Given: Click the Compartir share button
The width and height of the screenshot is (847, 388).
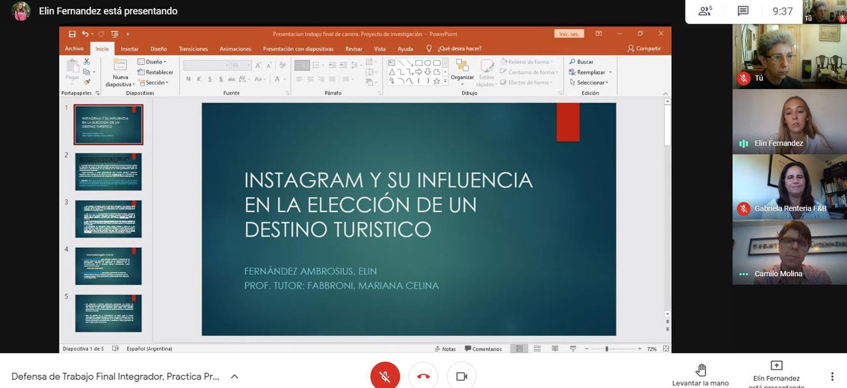Looking at the screenshot, I should (645, 48).
